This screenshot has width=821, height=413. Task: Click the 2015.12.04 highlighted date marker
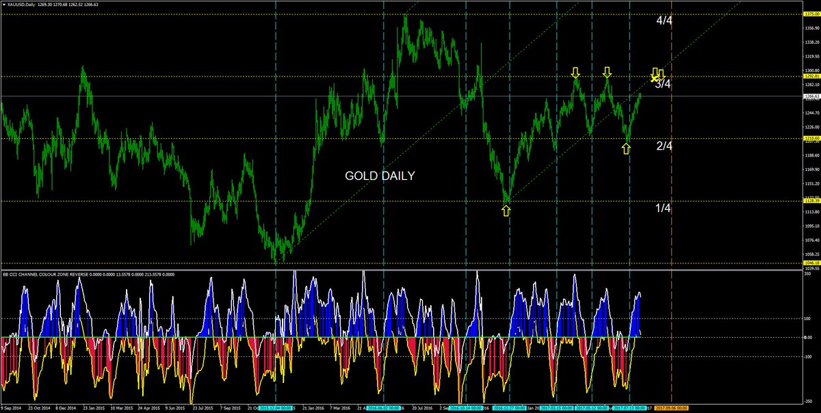[x=276, y=408]
